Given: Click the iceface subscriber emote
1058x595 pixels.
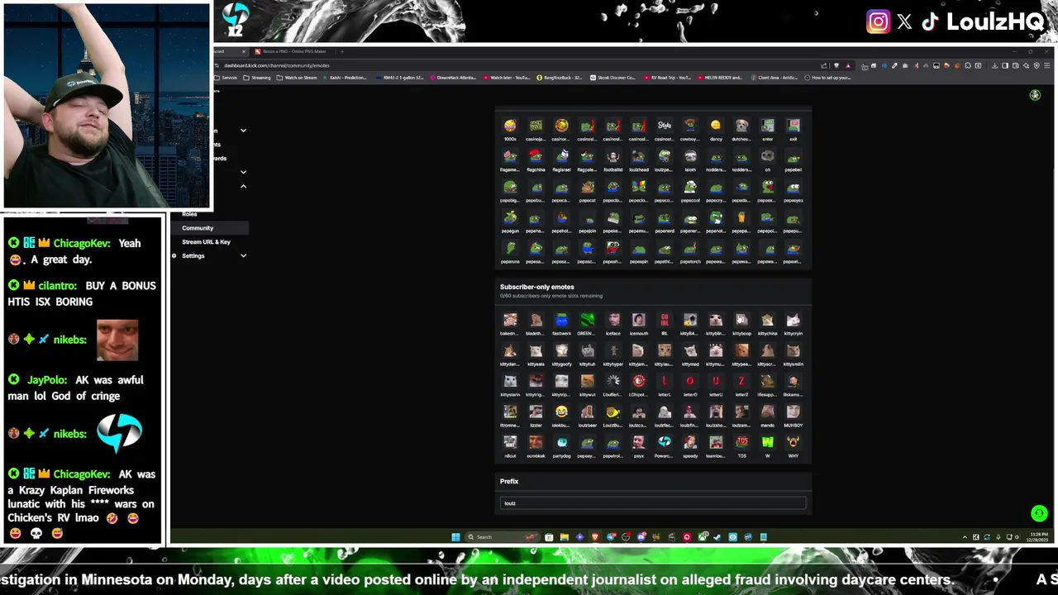Looking at the screenshot, I should pyautogui.click(x=613, y=321).
